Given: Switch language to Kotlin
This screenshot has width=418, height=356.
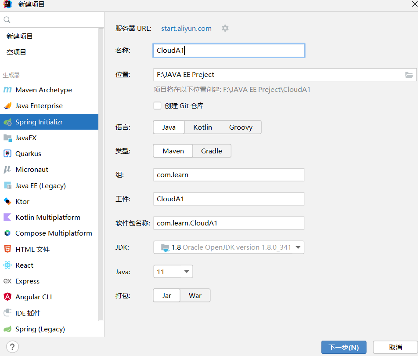Looking at the screenshot, I should [202, 127].
